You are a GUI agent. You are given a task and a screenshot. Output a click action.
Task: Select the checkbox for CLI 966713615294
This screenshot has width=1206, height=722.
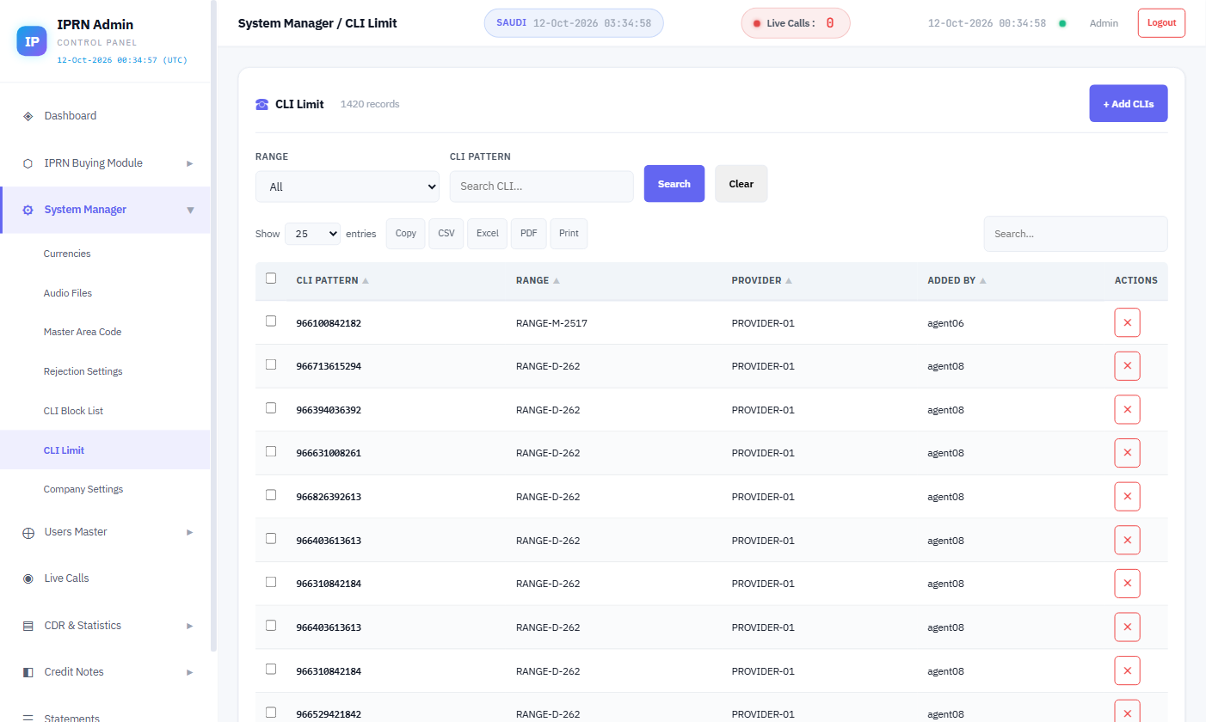pyautogui.click(x=271, y=364)
